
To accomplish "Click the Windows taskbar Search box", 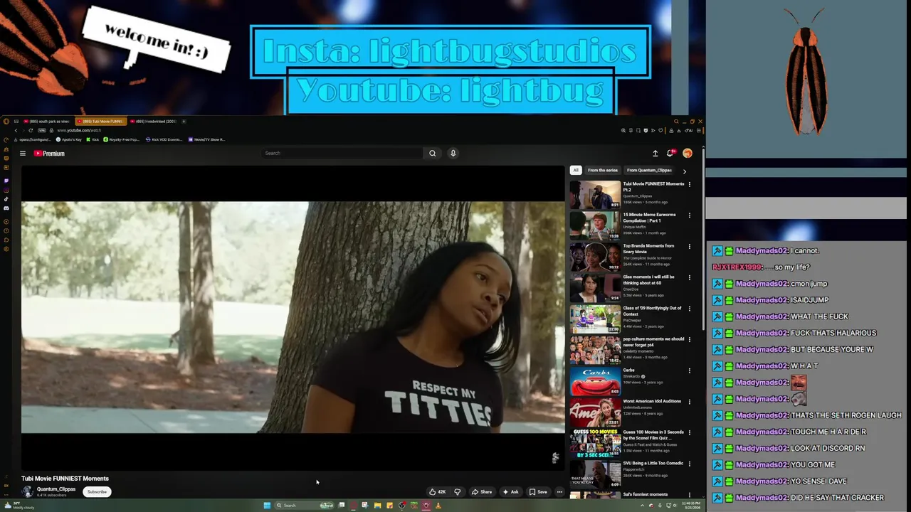I will pos(305,506).
